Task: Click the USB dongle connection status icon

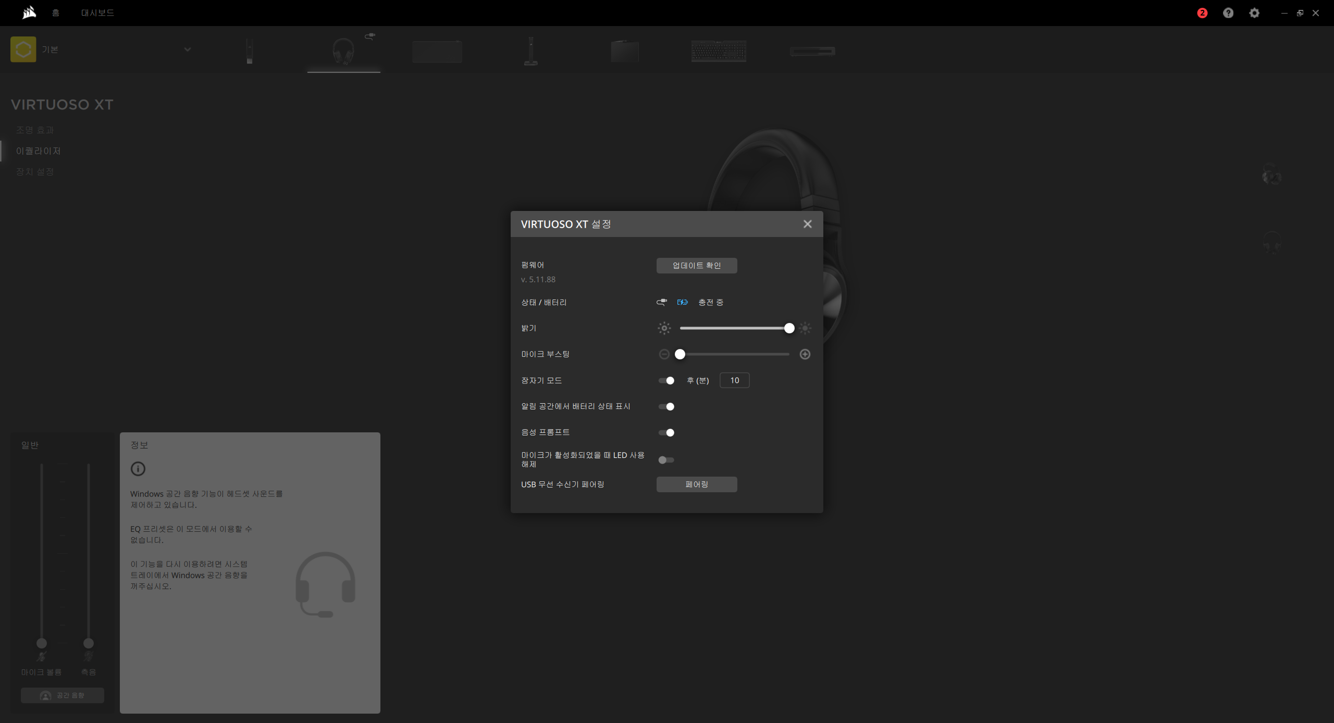Action: pos(662,302)
